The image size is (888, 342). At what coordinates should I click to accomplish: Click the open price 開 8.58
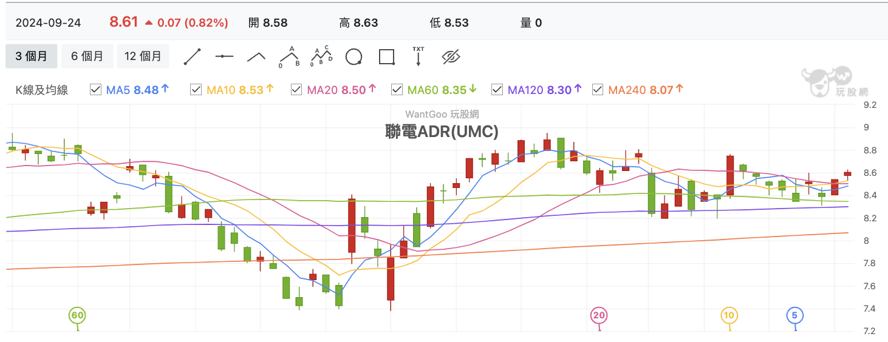(x=268, y=23)
